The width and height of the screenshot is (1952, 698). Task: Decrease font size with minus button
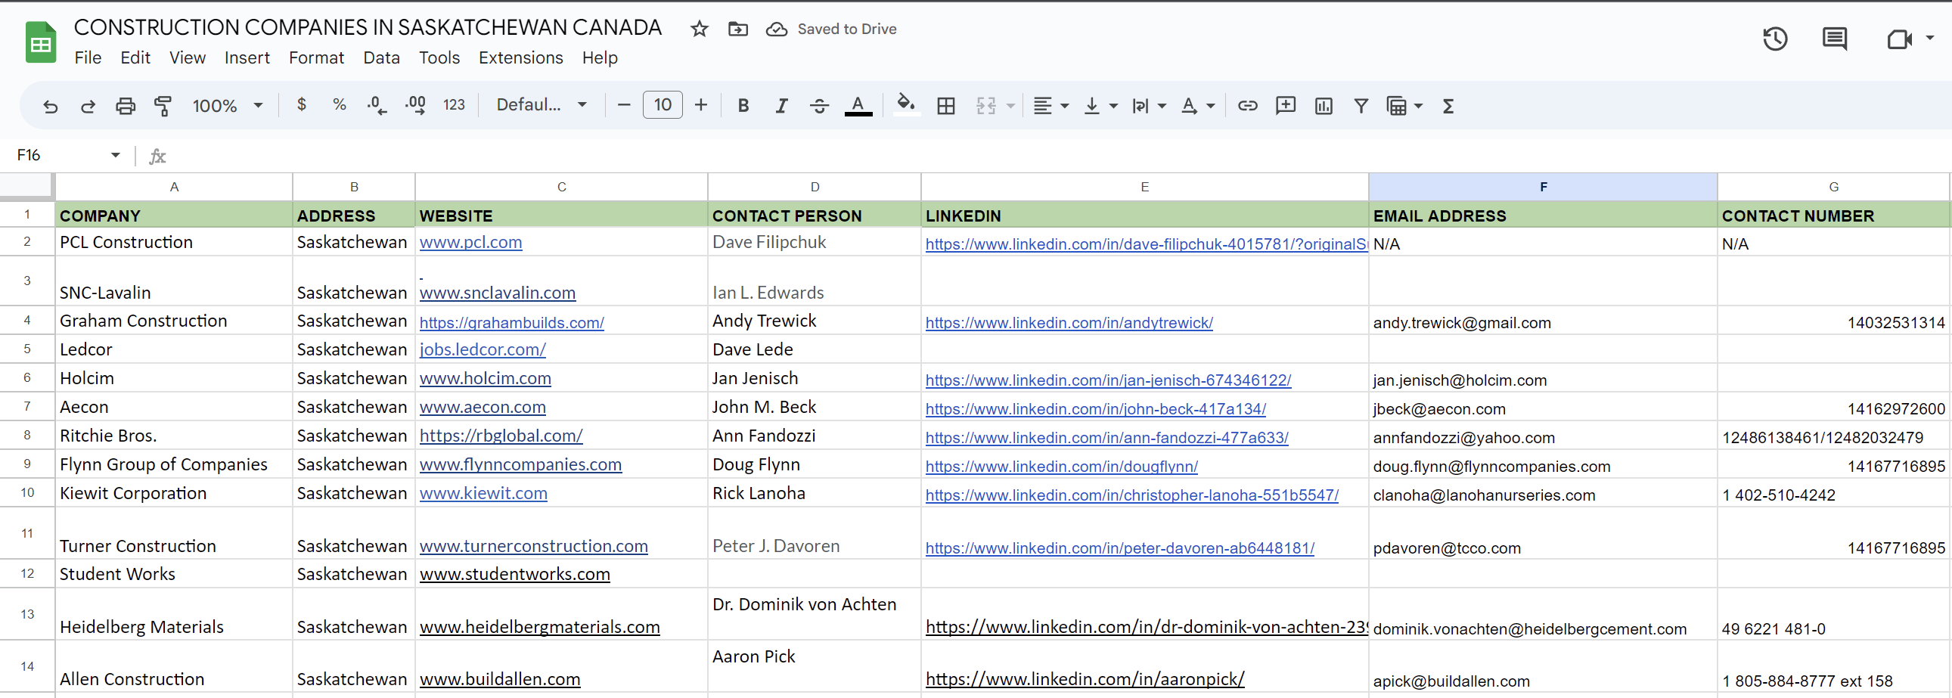pyautogui.click(x=624, y=105)
